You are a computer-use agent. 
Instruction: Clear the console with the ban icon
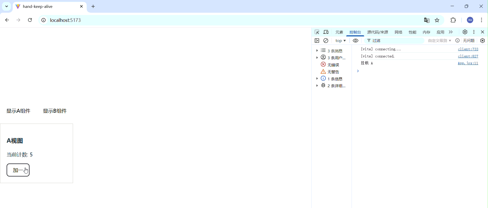pos(326,41)
